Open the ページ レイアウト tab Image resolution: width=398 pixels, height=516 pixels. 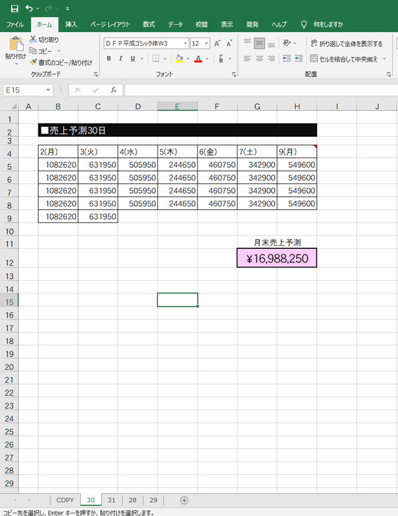pos(110,25)
